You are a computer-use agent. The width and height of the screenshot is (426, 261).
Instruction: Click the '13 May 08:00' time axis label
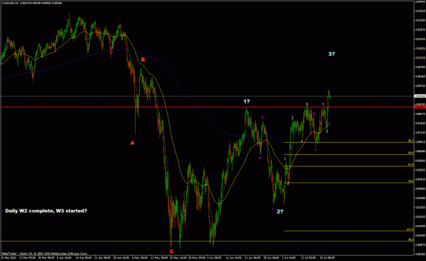click(159, 258)
